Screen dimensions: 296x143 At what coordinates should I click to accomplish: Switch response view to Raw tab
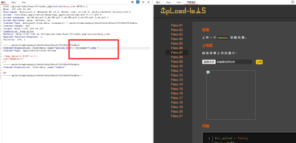169,2
